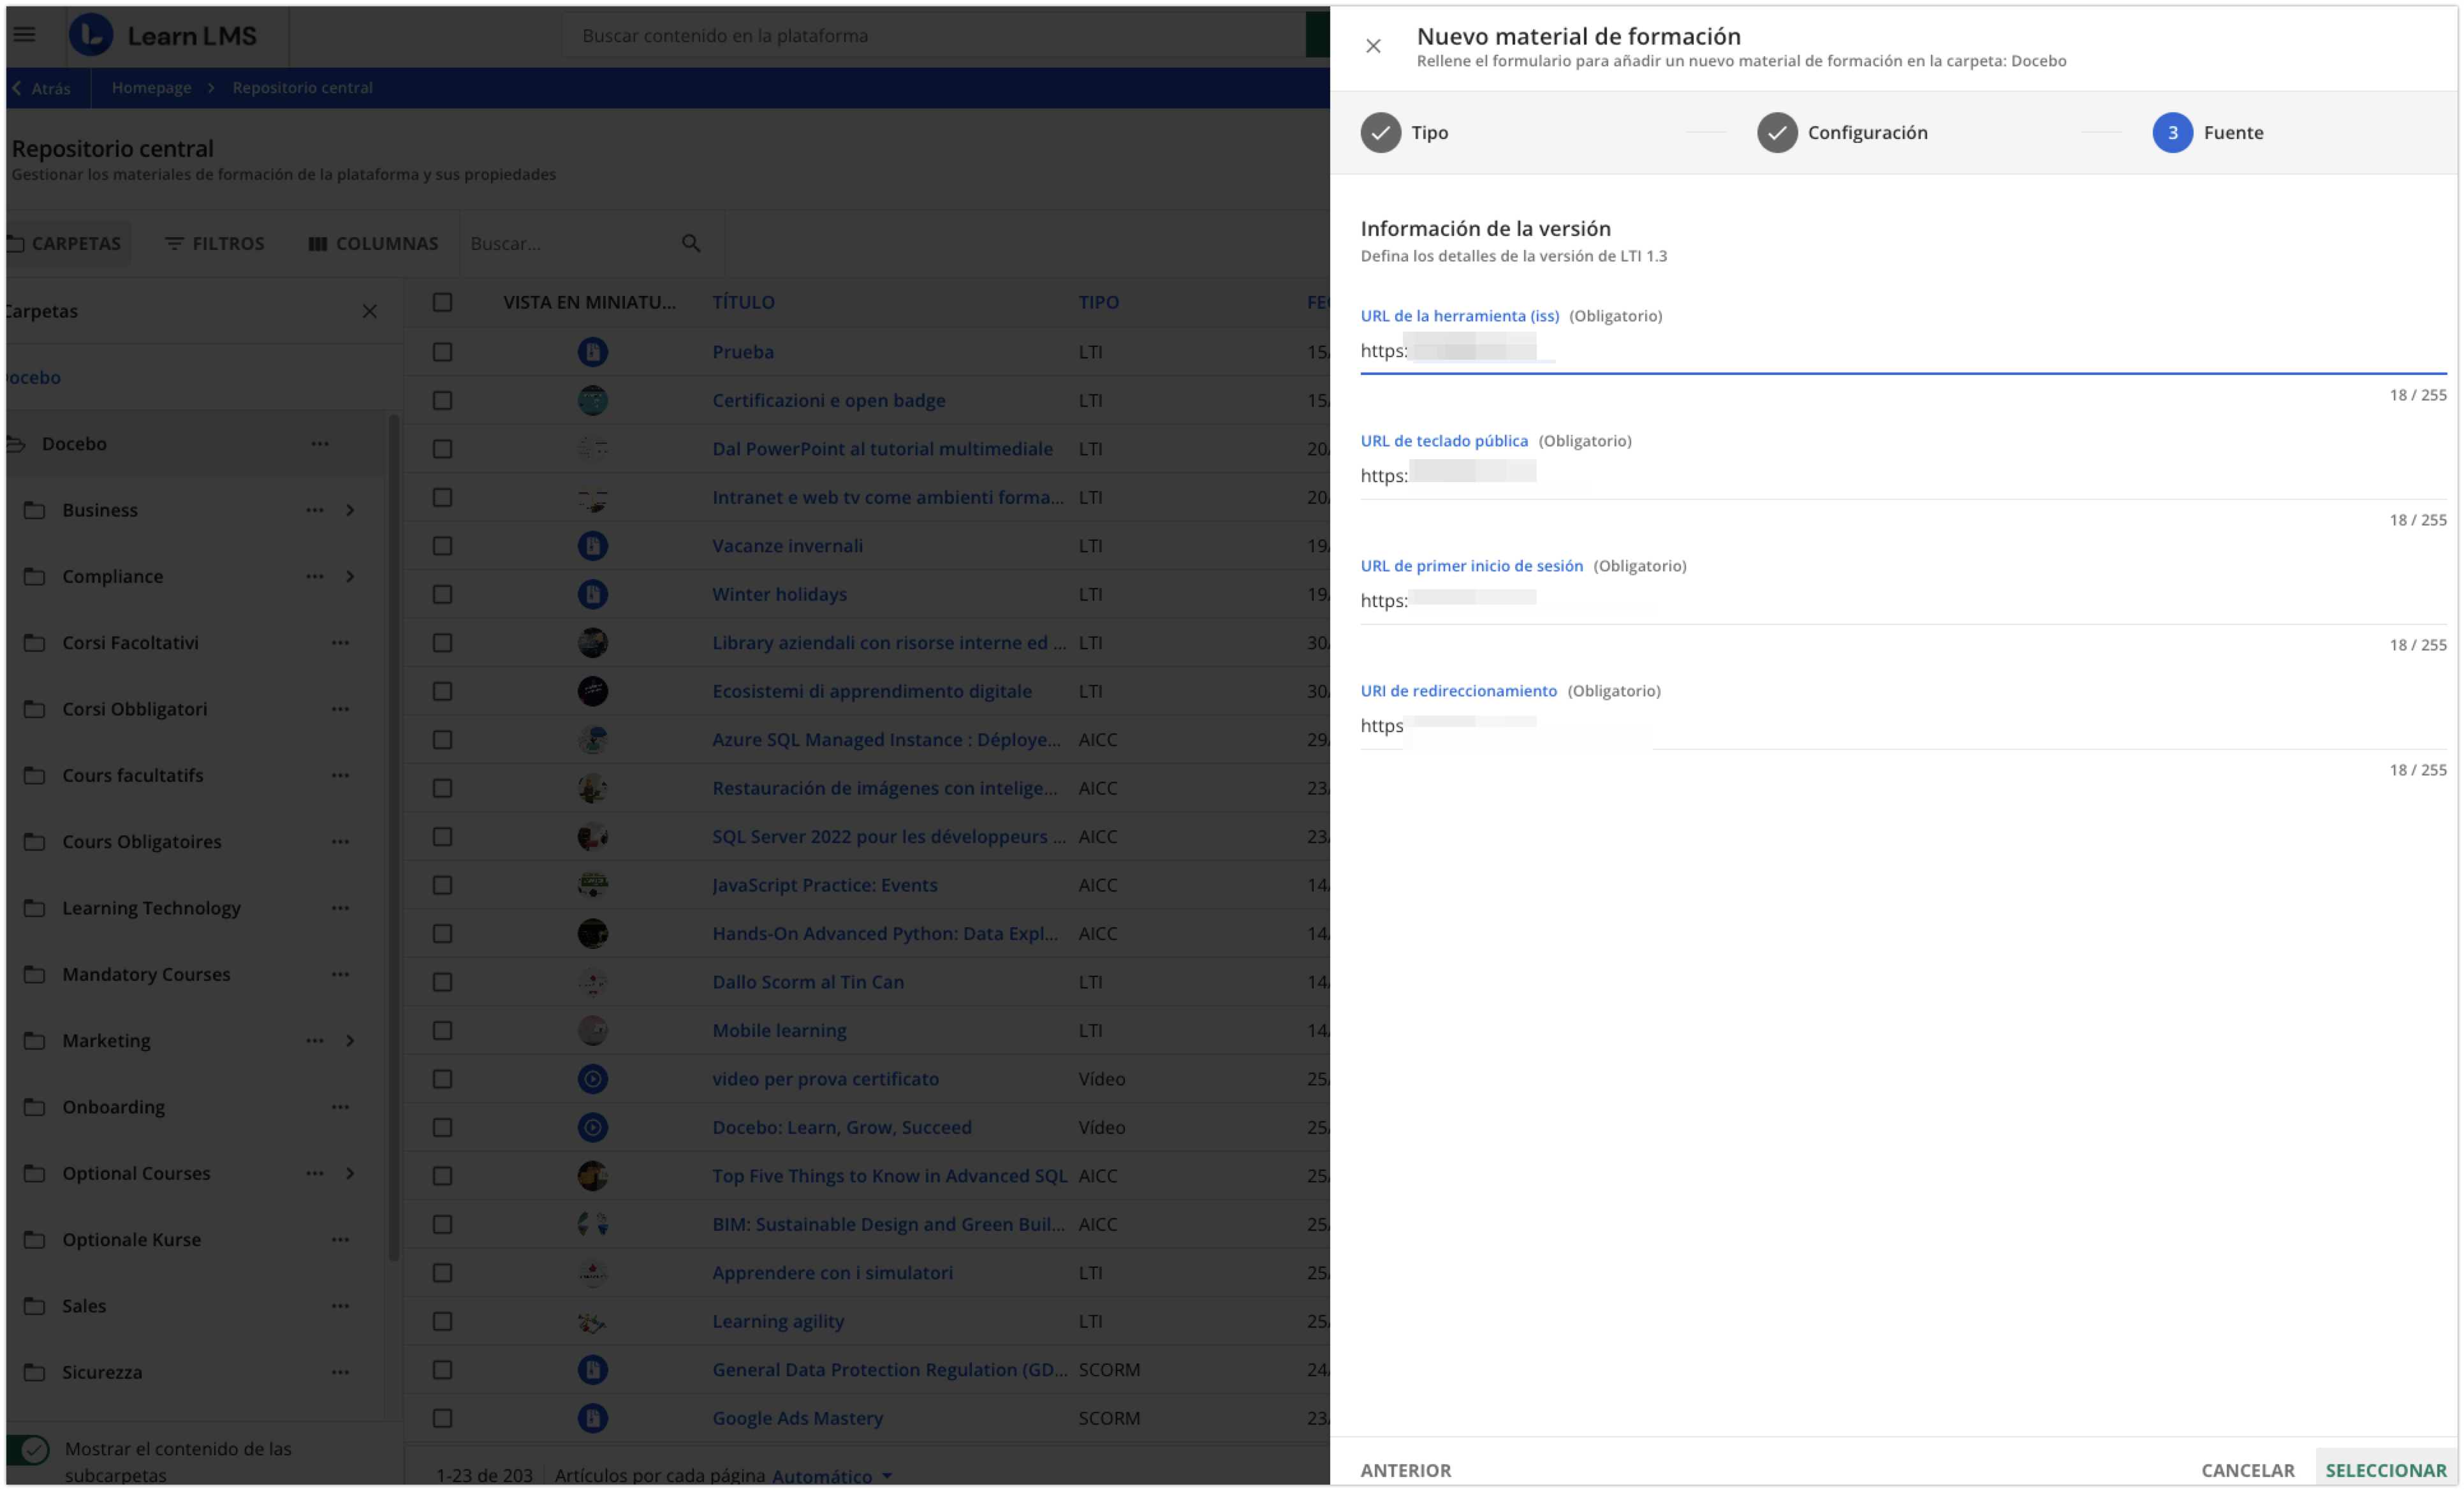
Task: Focus the URL de teclado pública field
Action: coord(1903,476)
